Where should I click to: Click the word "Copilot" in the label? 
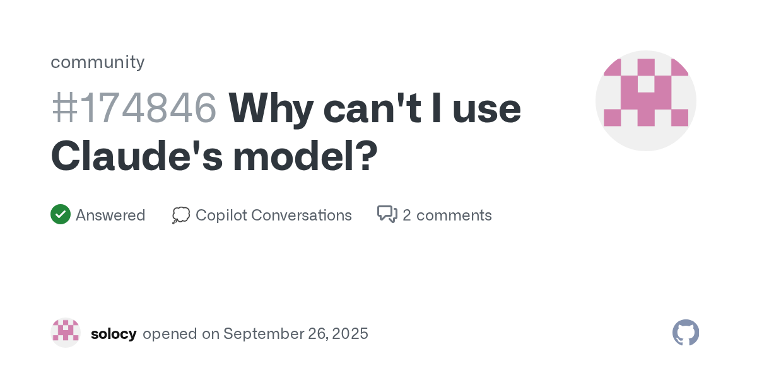221,215
